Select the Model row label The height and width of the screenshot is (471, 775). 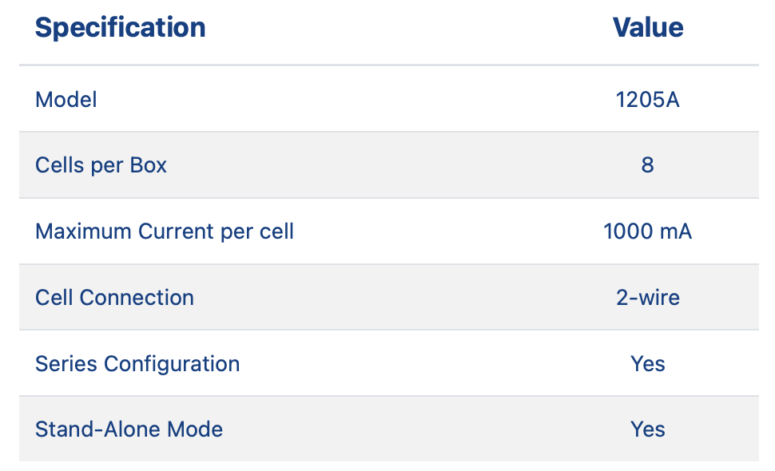[x=66, y=100]
